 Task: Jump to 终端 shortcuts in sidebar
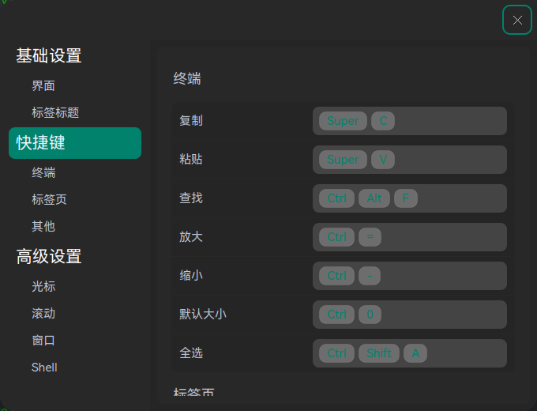(43, 173)
